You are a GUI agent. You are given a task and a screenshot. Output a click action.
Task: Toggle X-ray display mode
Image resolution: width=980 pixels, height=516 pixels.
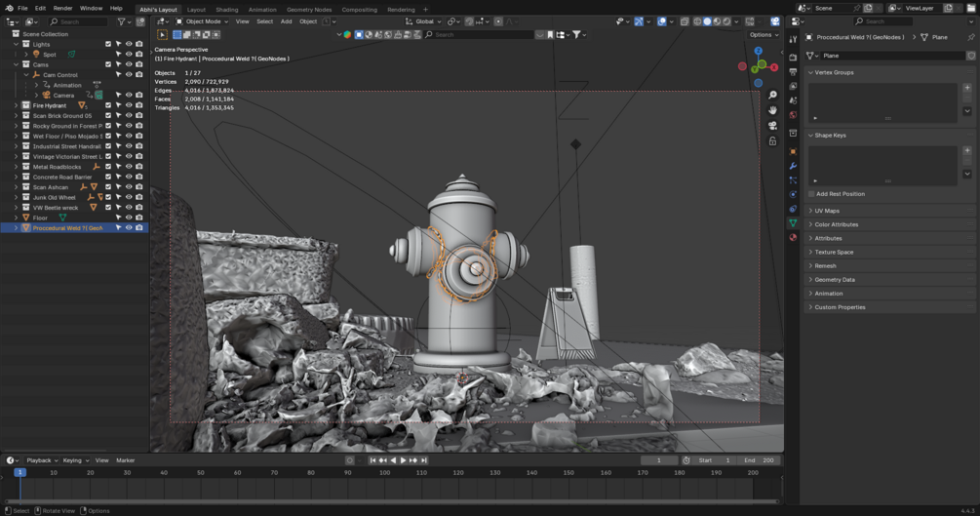click(685, 21)
